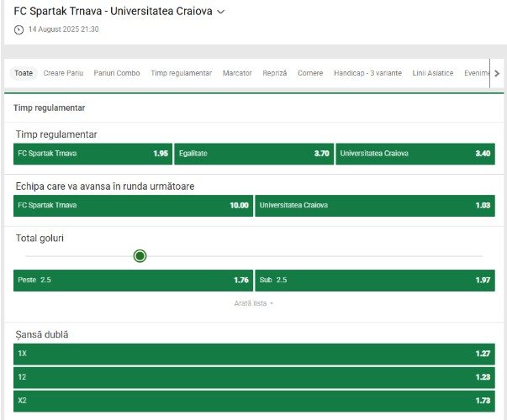Viewport: 507px width, 420px height.
Task: Choose FC Spartak Trnava to advance 10.00
Action: (133, 206)
